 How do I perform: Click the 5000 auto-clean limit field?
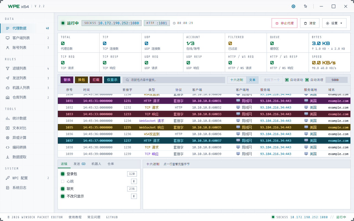click(336, 80)
